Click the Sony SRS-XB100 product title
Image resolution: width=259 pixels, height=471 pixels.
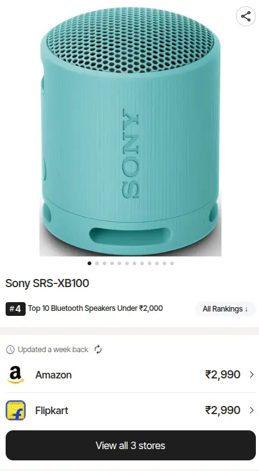[x=47, y=283]
